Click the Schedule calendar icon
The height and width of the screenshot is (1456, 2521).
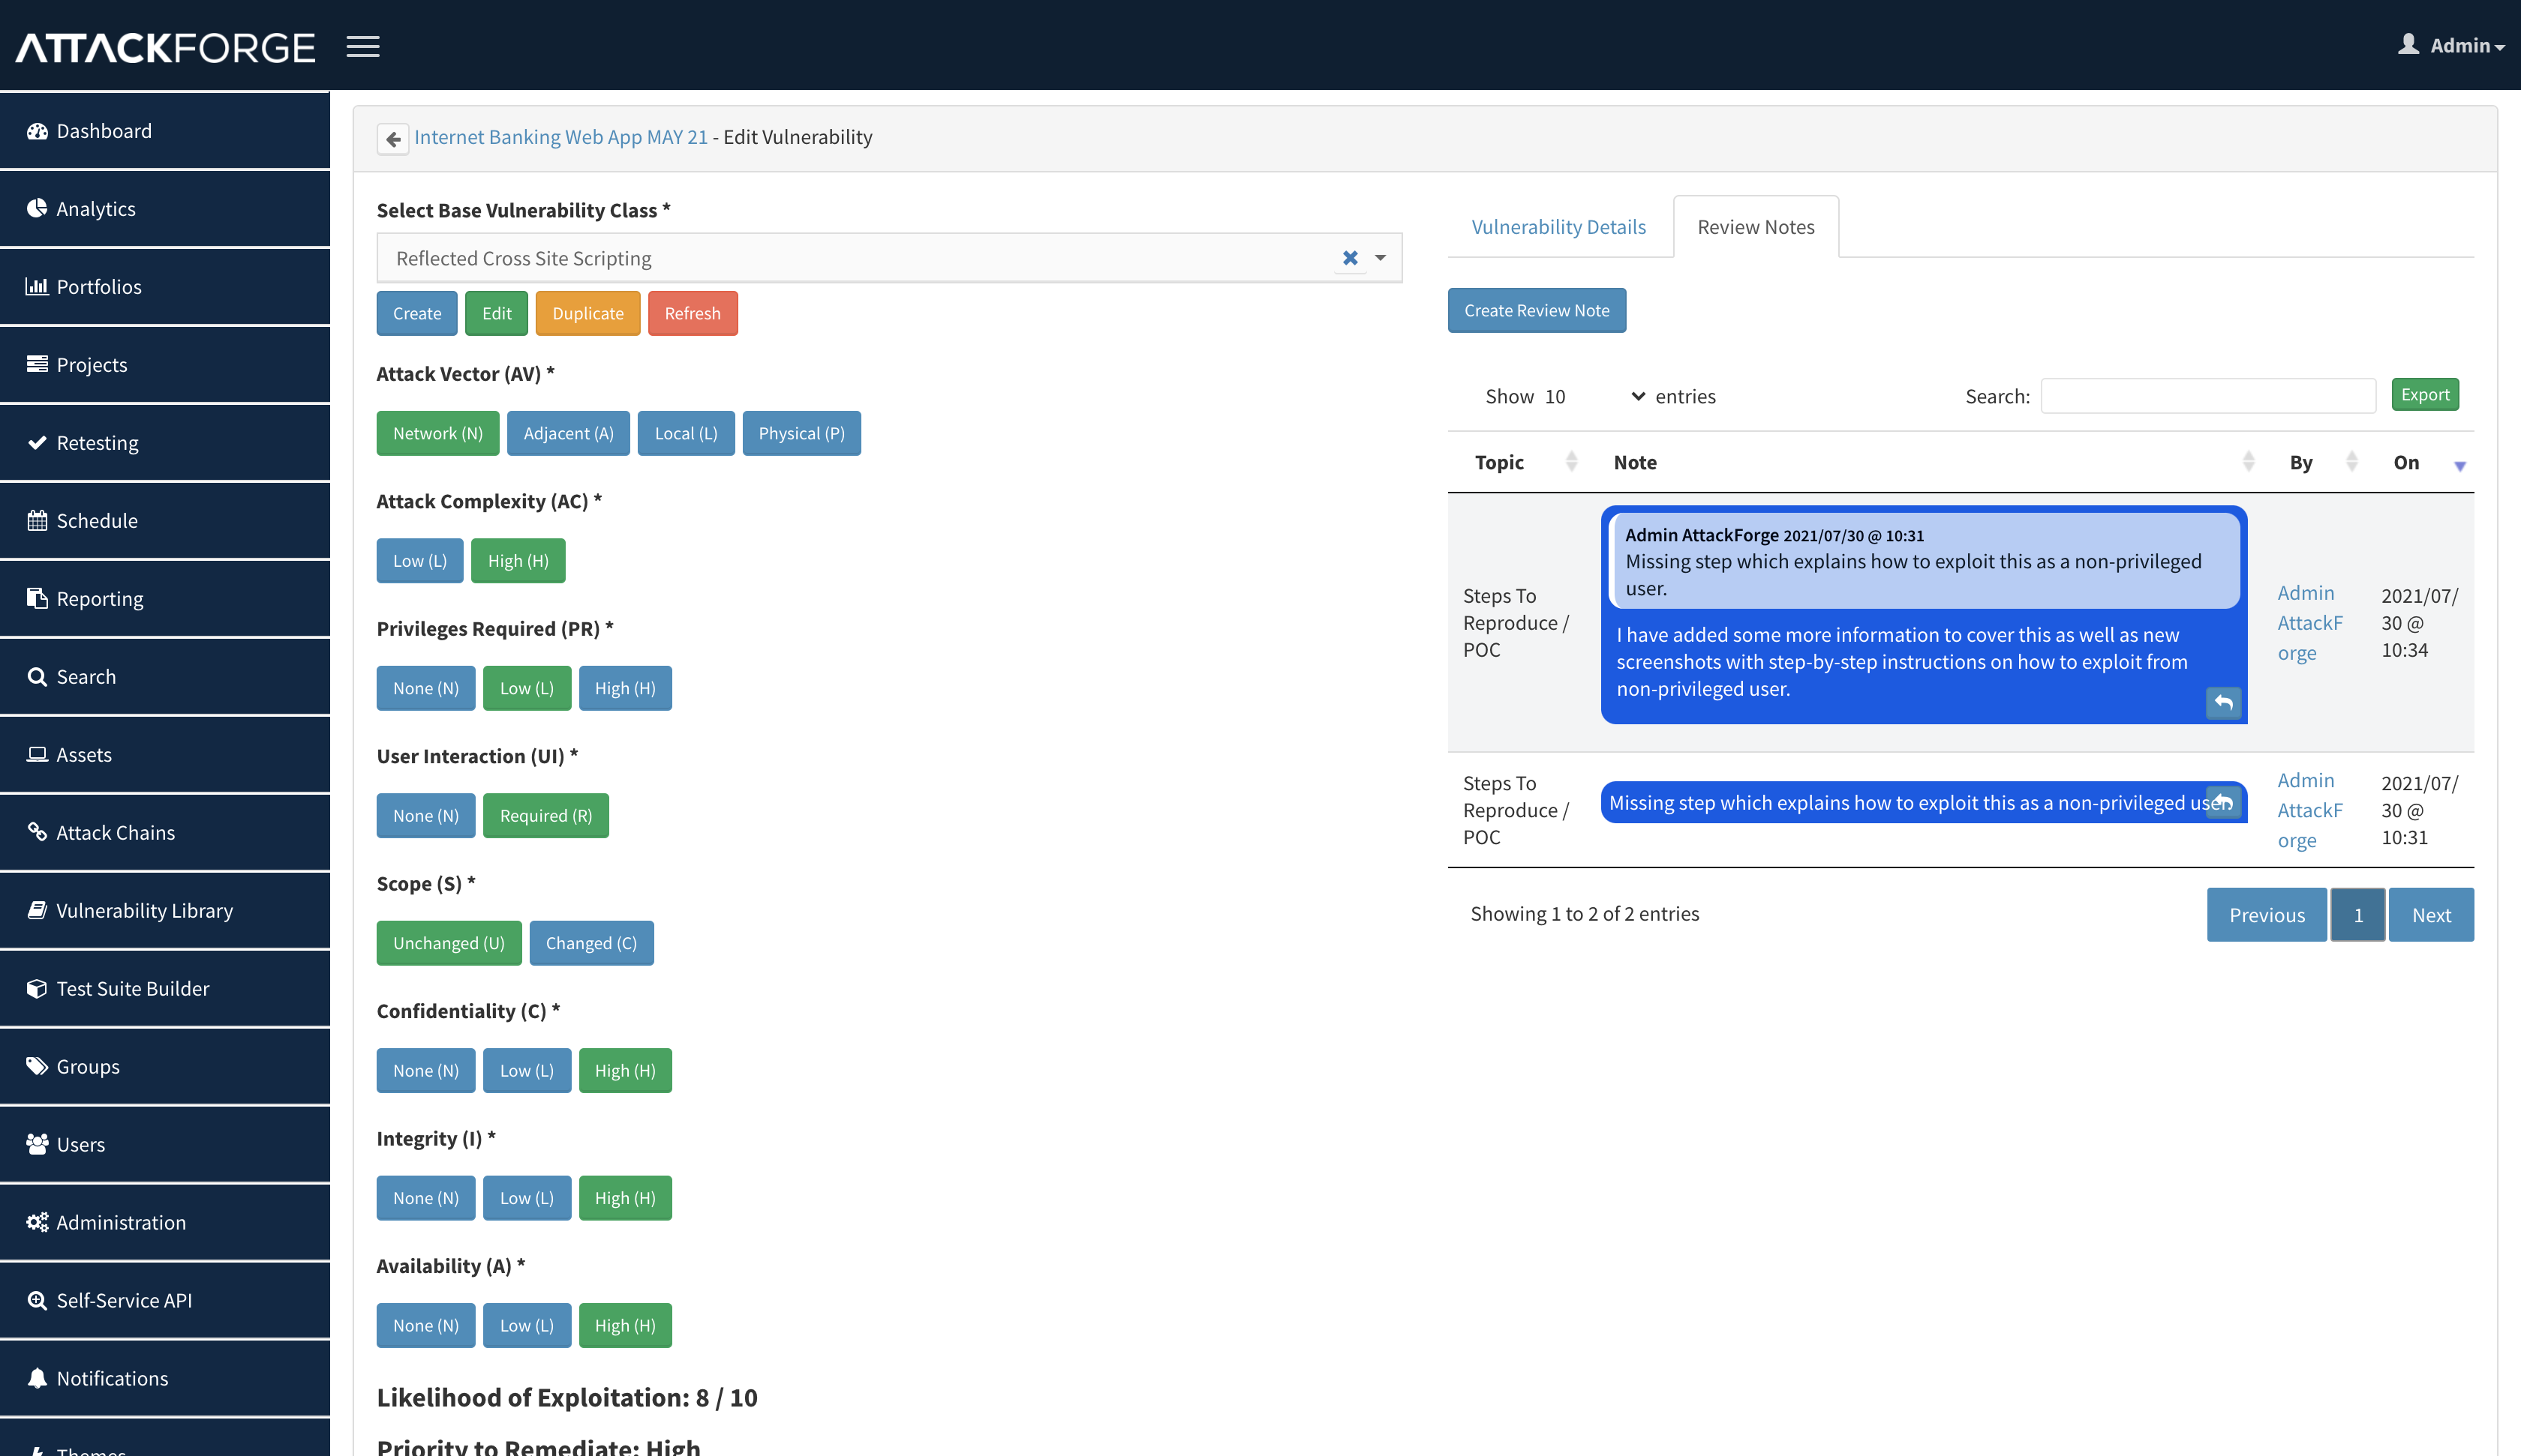[37, 520]
